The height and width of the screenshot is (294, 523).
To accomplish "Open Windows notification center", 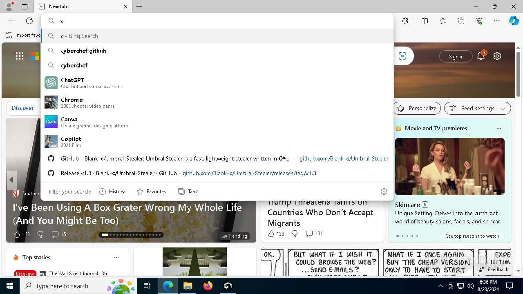I will [x=510, y=286].
